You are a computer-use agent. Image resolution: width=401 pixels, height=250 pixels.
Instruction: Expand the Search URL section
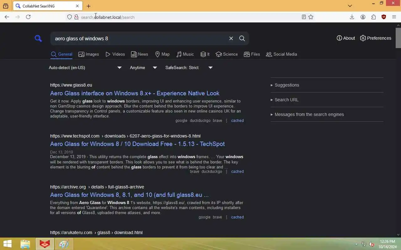pyautogui.click(x=327, y=100)
